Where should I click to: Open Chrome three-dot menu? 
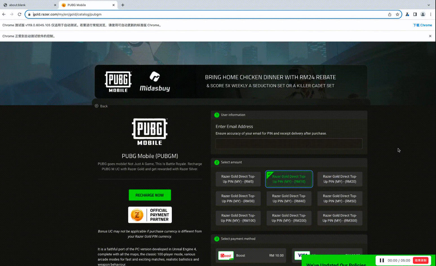coord(430,14)
